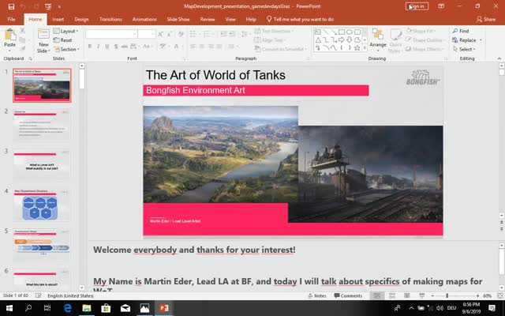Screen dimensions: 505x316
Task: Open the Section dropdown
Action: [x=65, y=49]
